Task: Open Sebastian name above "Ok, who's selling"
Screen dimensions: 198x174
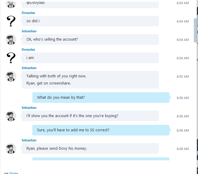Action: pyautogui.click(x=29, y=31)
